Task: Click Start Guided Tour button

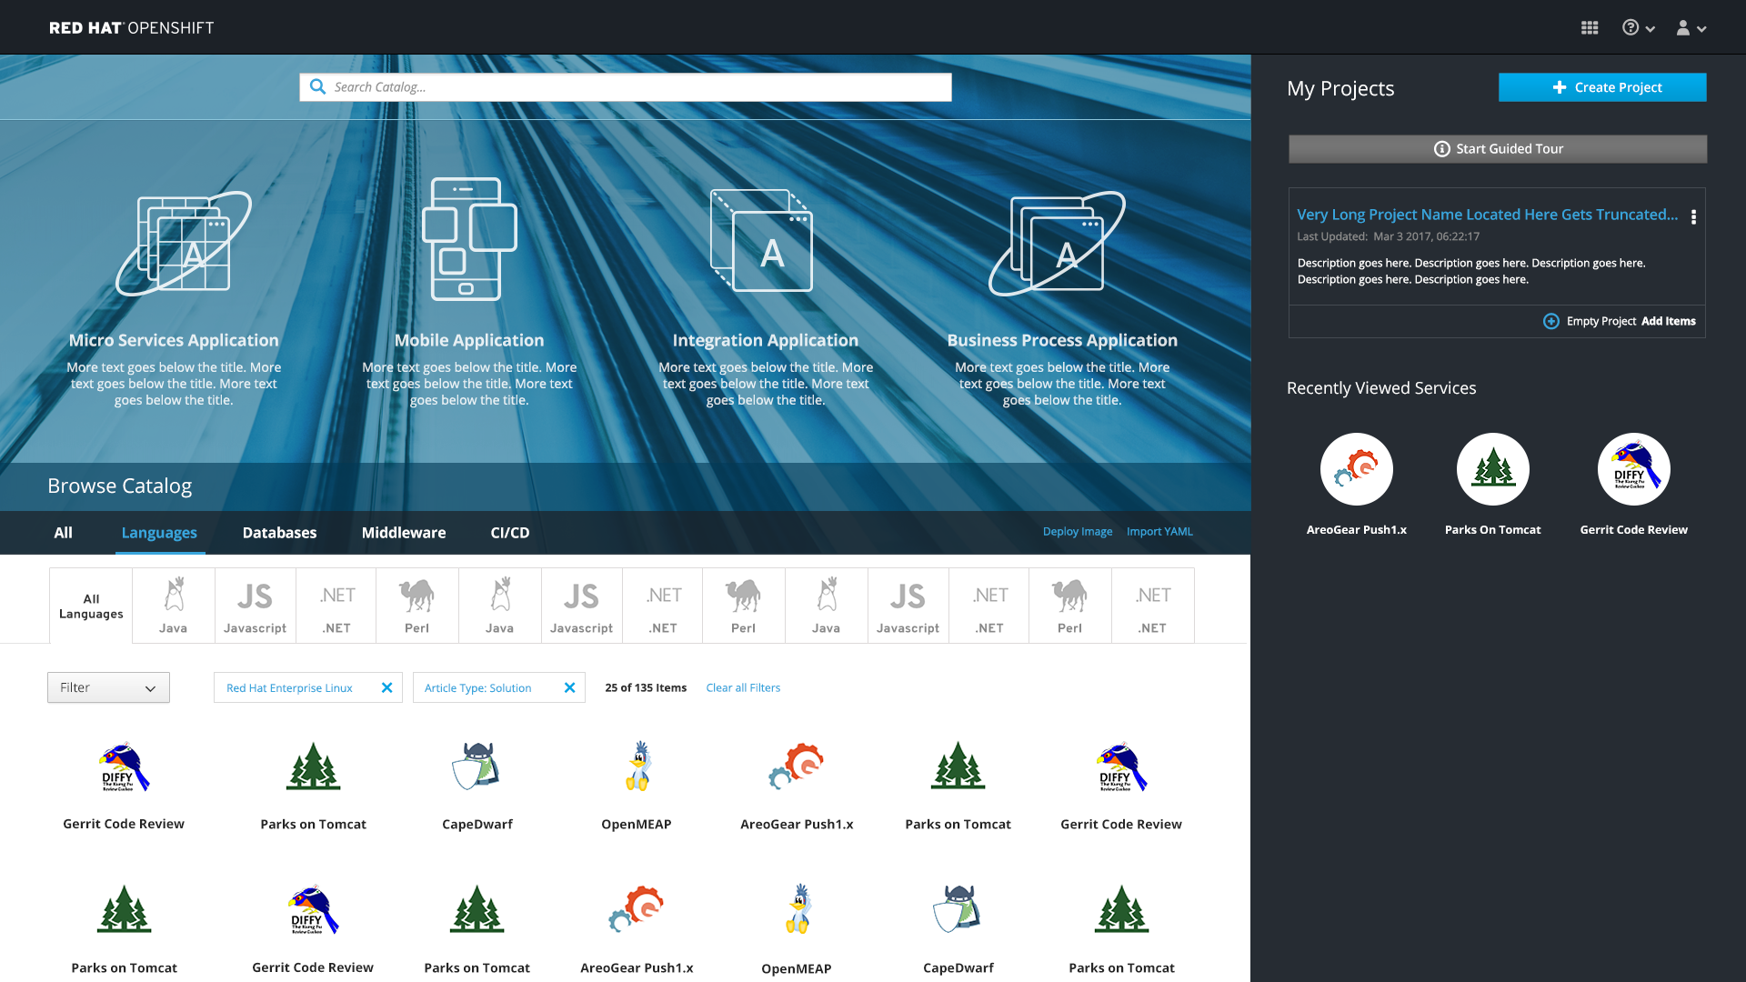Action: pos(1497,149)
